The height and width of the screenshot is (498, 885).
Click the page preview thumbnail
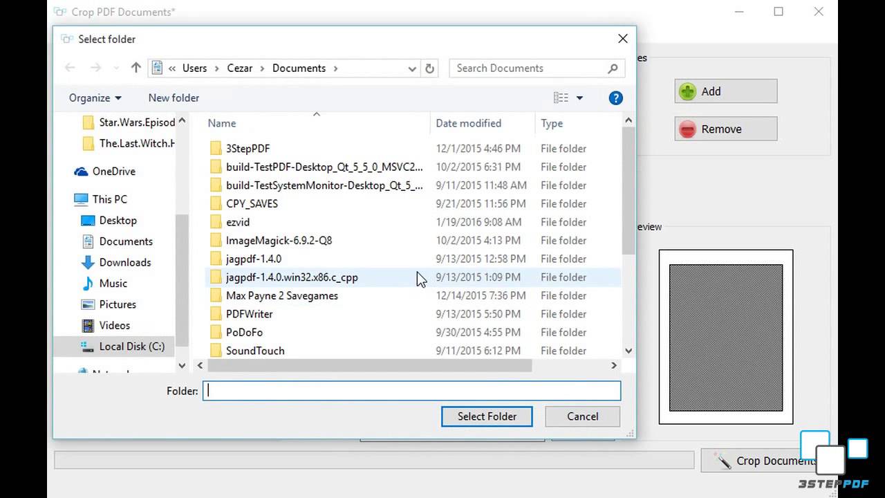pyautogui.click(x=726, y=338)
